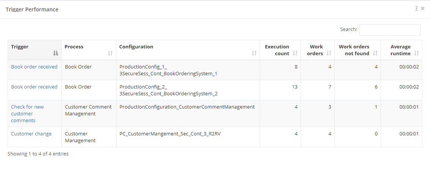This screenshot has width=430, height=174.
Task: Click work orders value 7
Action: [x=330, y=87]
